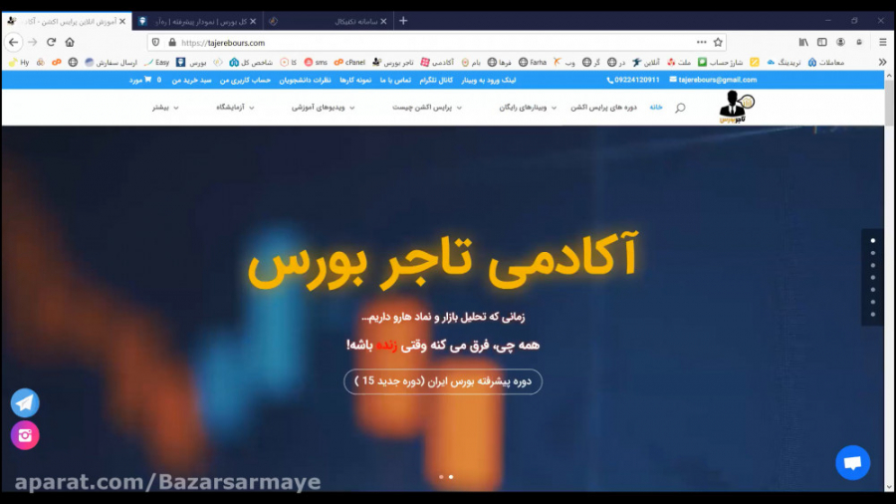
Task: Click the دوره پیشرفته بورس ایران button
Action: click(443, 381)
